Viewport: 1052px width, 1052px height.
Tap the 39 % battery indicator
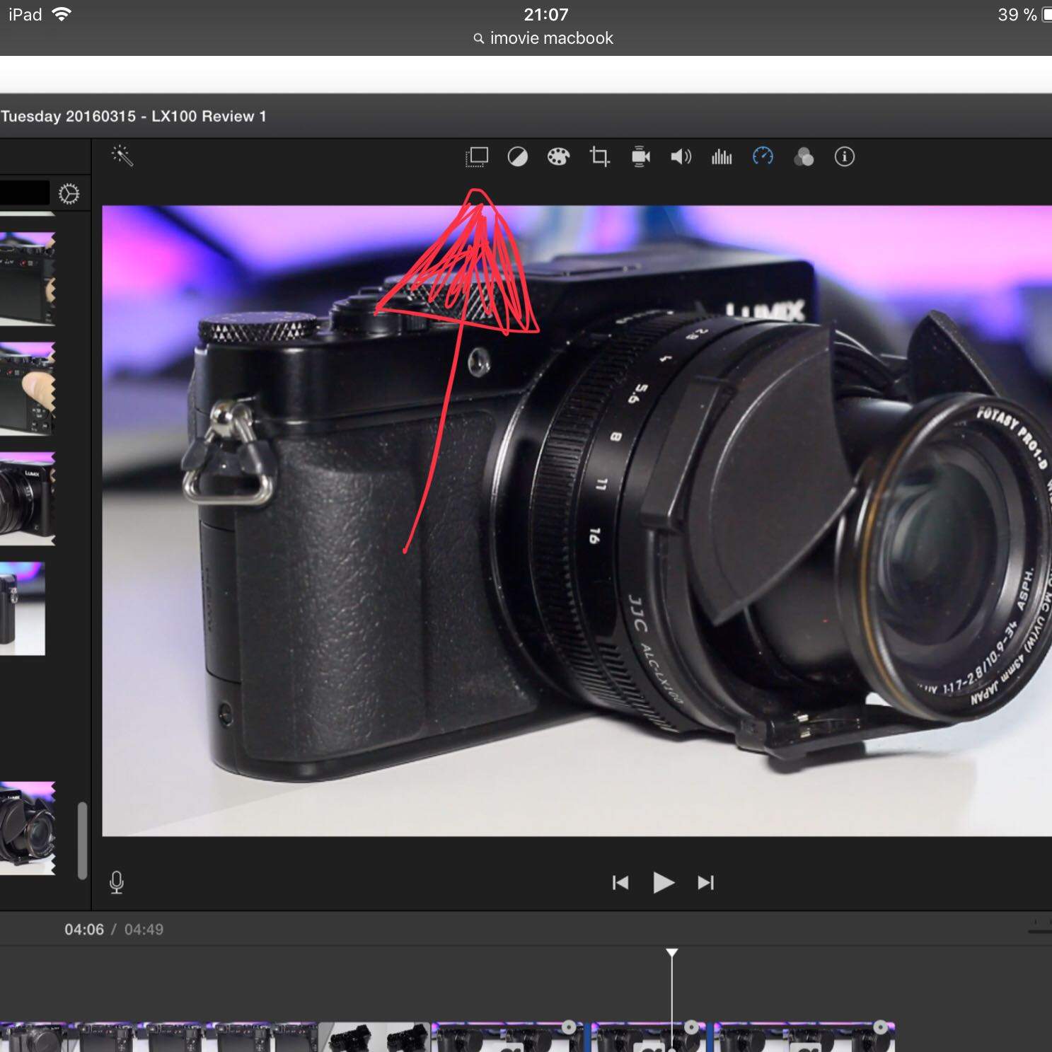tap(1024, 15)
